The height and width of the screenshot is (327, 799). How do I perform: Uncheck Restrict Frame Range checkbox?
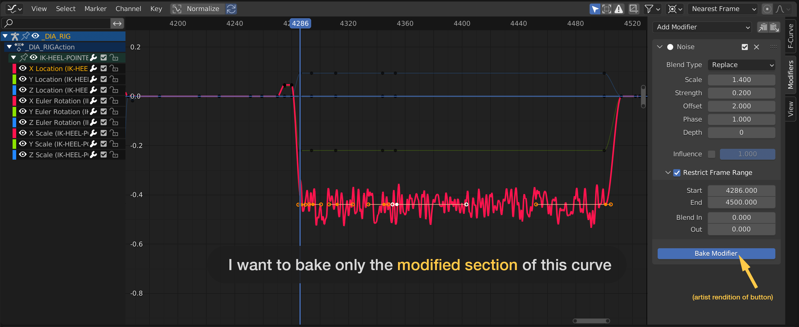tap(677, 172)
